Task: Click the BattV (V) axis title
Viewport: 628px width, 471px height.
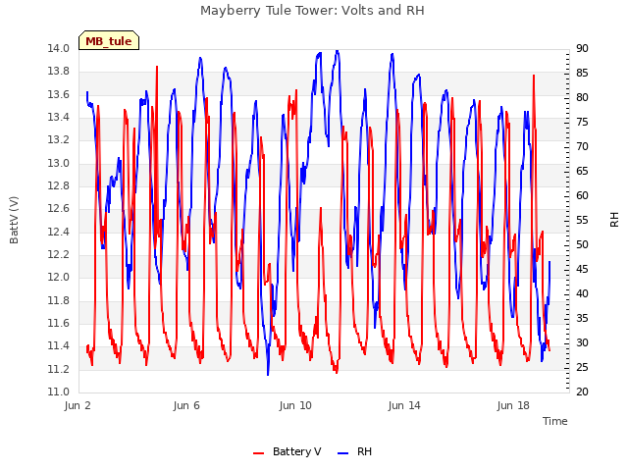Action: (14, 220)
